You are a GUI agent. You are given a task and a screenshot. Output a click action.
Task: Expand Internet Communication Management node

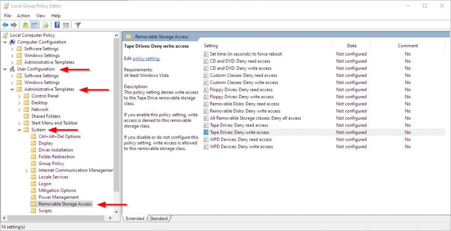pyautogui.click(x=26, y=170)
